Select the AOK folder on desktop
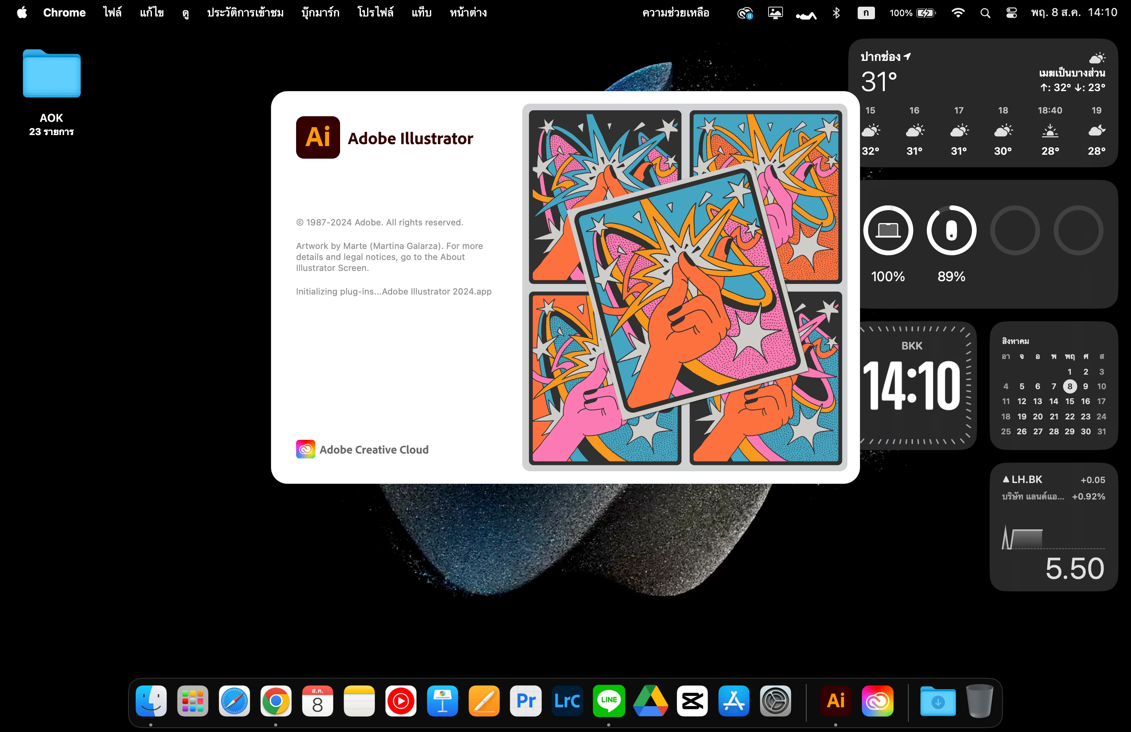The height and width of the screenshot is (732, 1131). pos(52,75)
